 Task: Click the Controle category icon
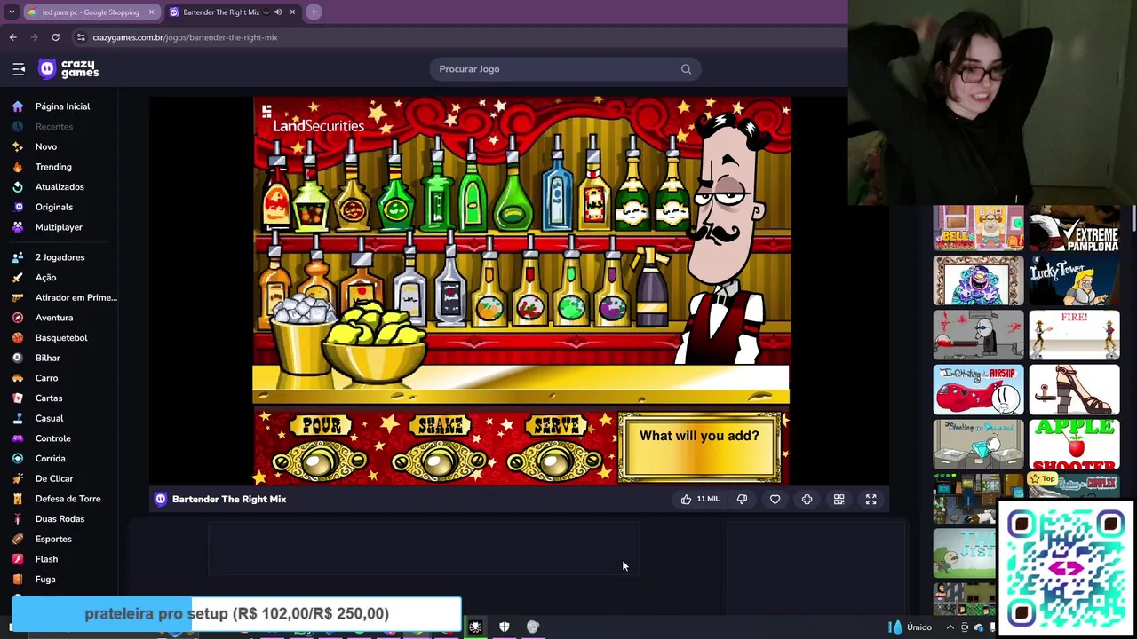tap(18, 438)
